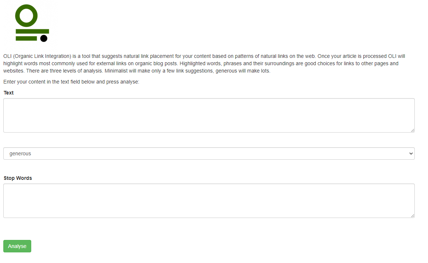The image size is (428, 263).
Task: Focus the Stop Words input area
Action: [x=209, y=201]
